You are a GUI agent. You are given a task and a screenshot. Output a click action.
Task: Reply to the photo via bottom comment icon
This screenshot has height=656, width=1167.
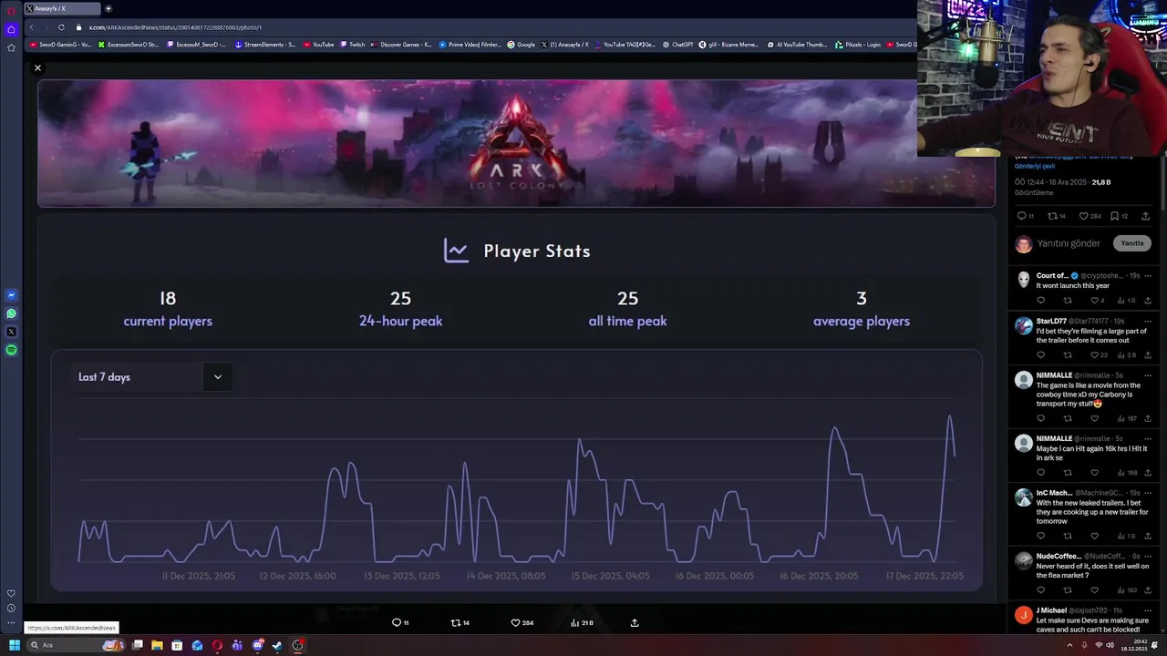tap(397, 622)
